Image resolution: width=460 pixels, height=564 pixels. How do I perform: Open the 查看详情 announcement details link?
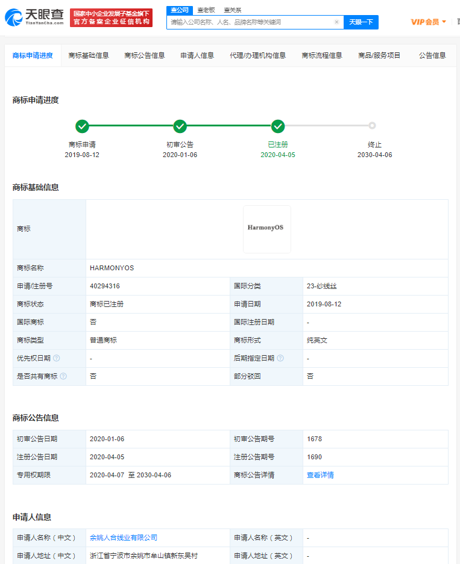click(x=320, y=475)
